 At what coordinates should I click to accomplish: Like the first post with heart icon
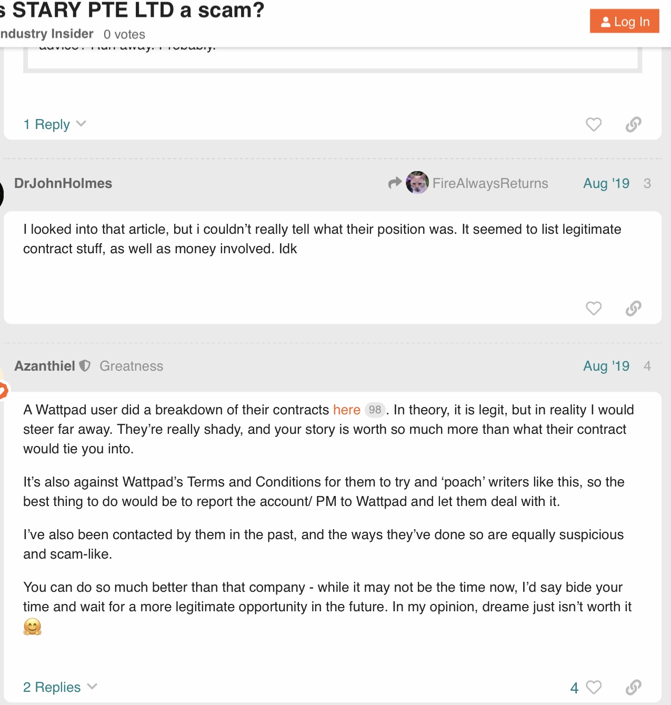click(x=593, y=124)
